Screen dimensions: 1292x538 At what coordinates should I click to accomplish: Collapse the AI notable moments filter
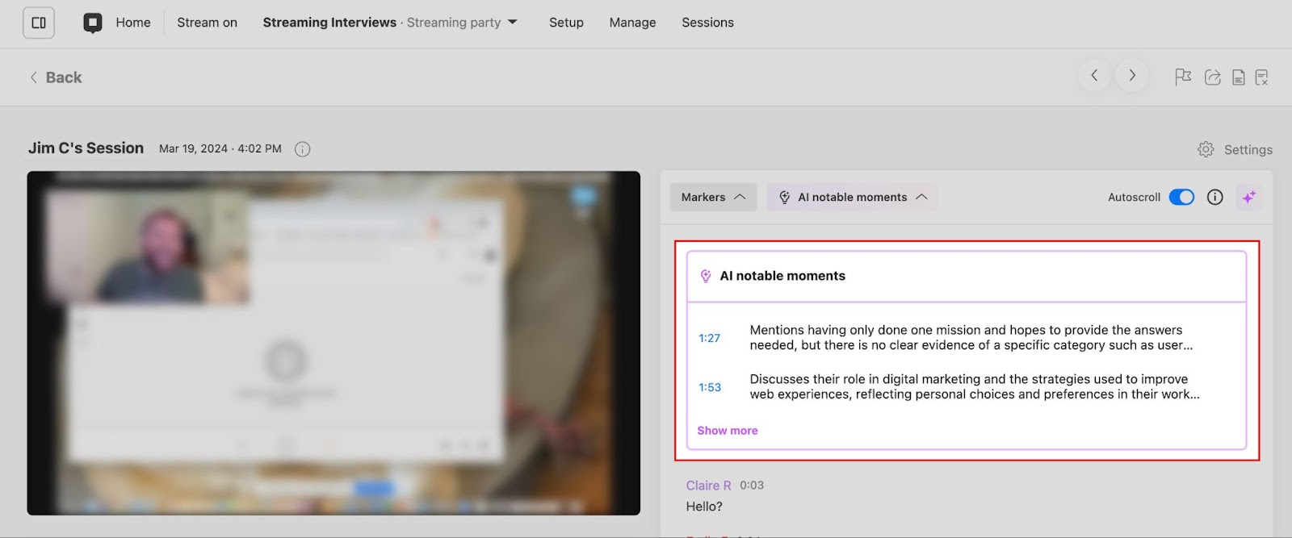click(852, 197)
